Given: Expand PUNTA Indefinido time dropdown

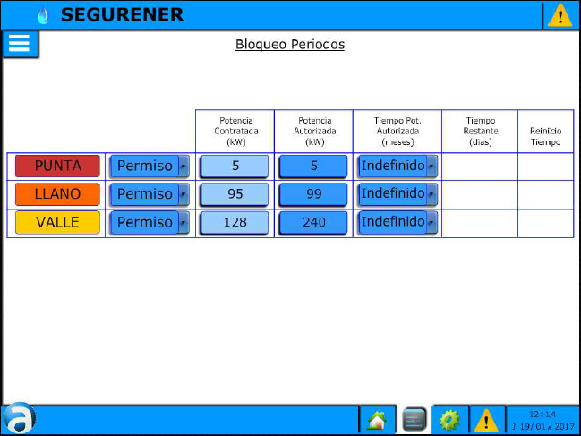Looking at the screenshot, I should click(x=397, y=166).
